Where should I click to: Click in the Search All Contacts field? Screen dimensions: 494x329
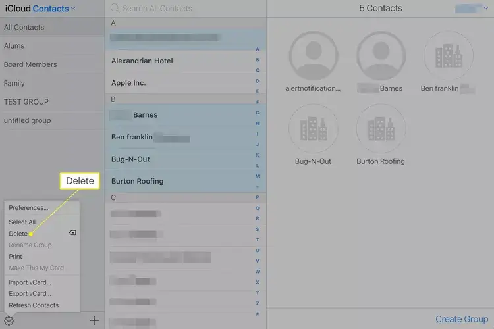tap(186, 8)
